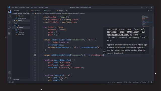Open Source Control view in activity bar

click(x=10, y=22)
